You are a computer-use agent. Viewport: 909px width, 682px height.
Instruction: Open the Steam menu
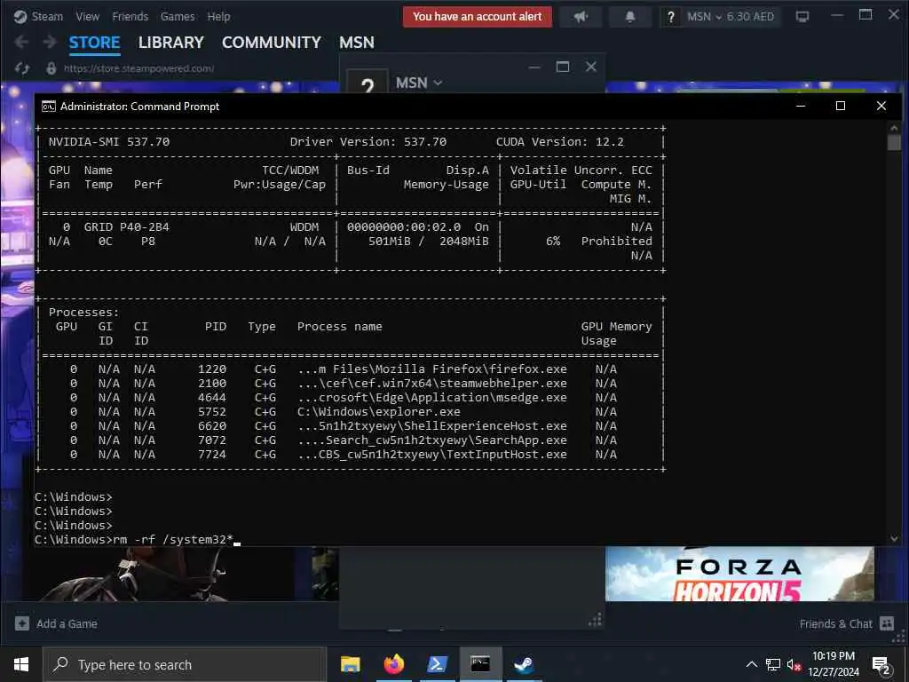click(47, 17)
